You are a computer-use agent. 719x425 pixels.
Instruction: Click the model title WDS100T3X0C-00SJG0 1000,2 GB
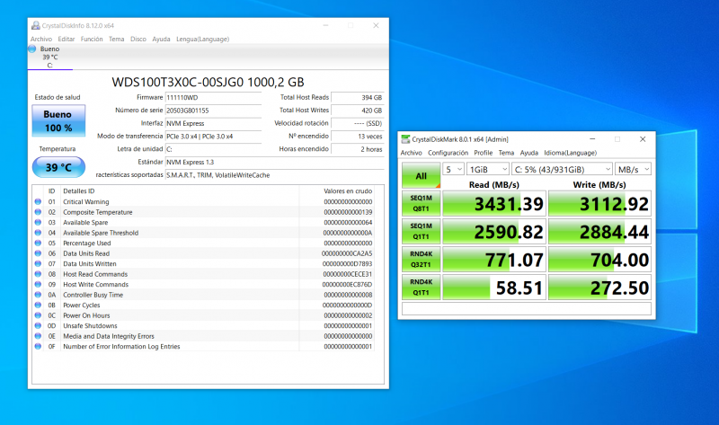208,82
